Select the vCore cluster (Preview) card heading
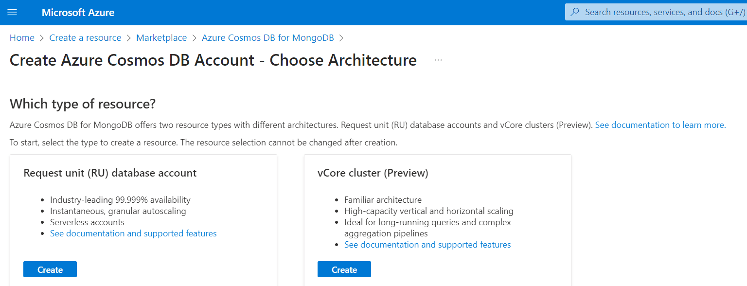 pos(373,173)
